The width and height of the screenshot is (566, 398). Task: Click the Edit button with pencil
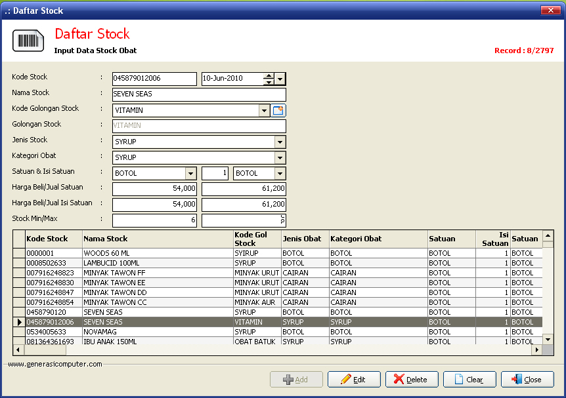tap(354, 380)
